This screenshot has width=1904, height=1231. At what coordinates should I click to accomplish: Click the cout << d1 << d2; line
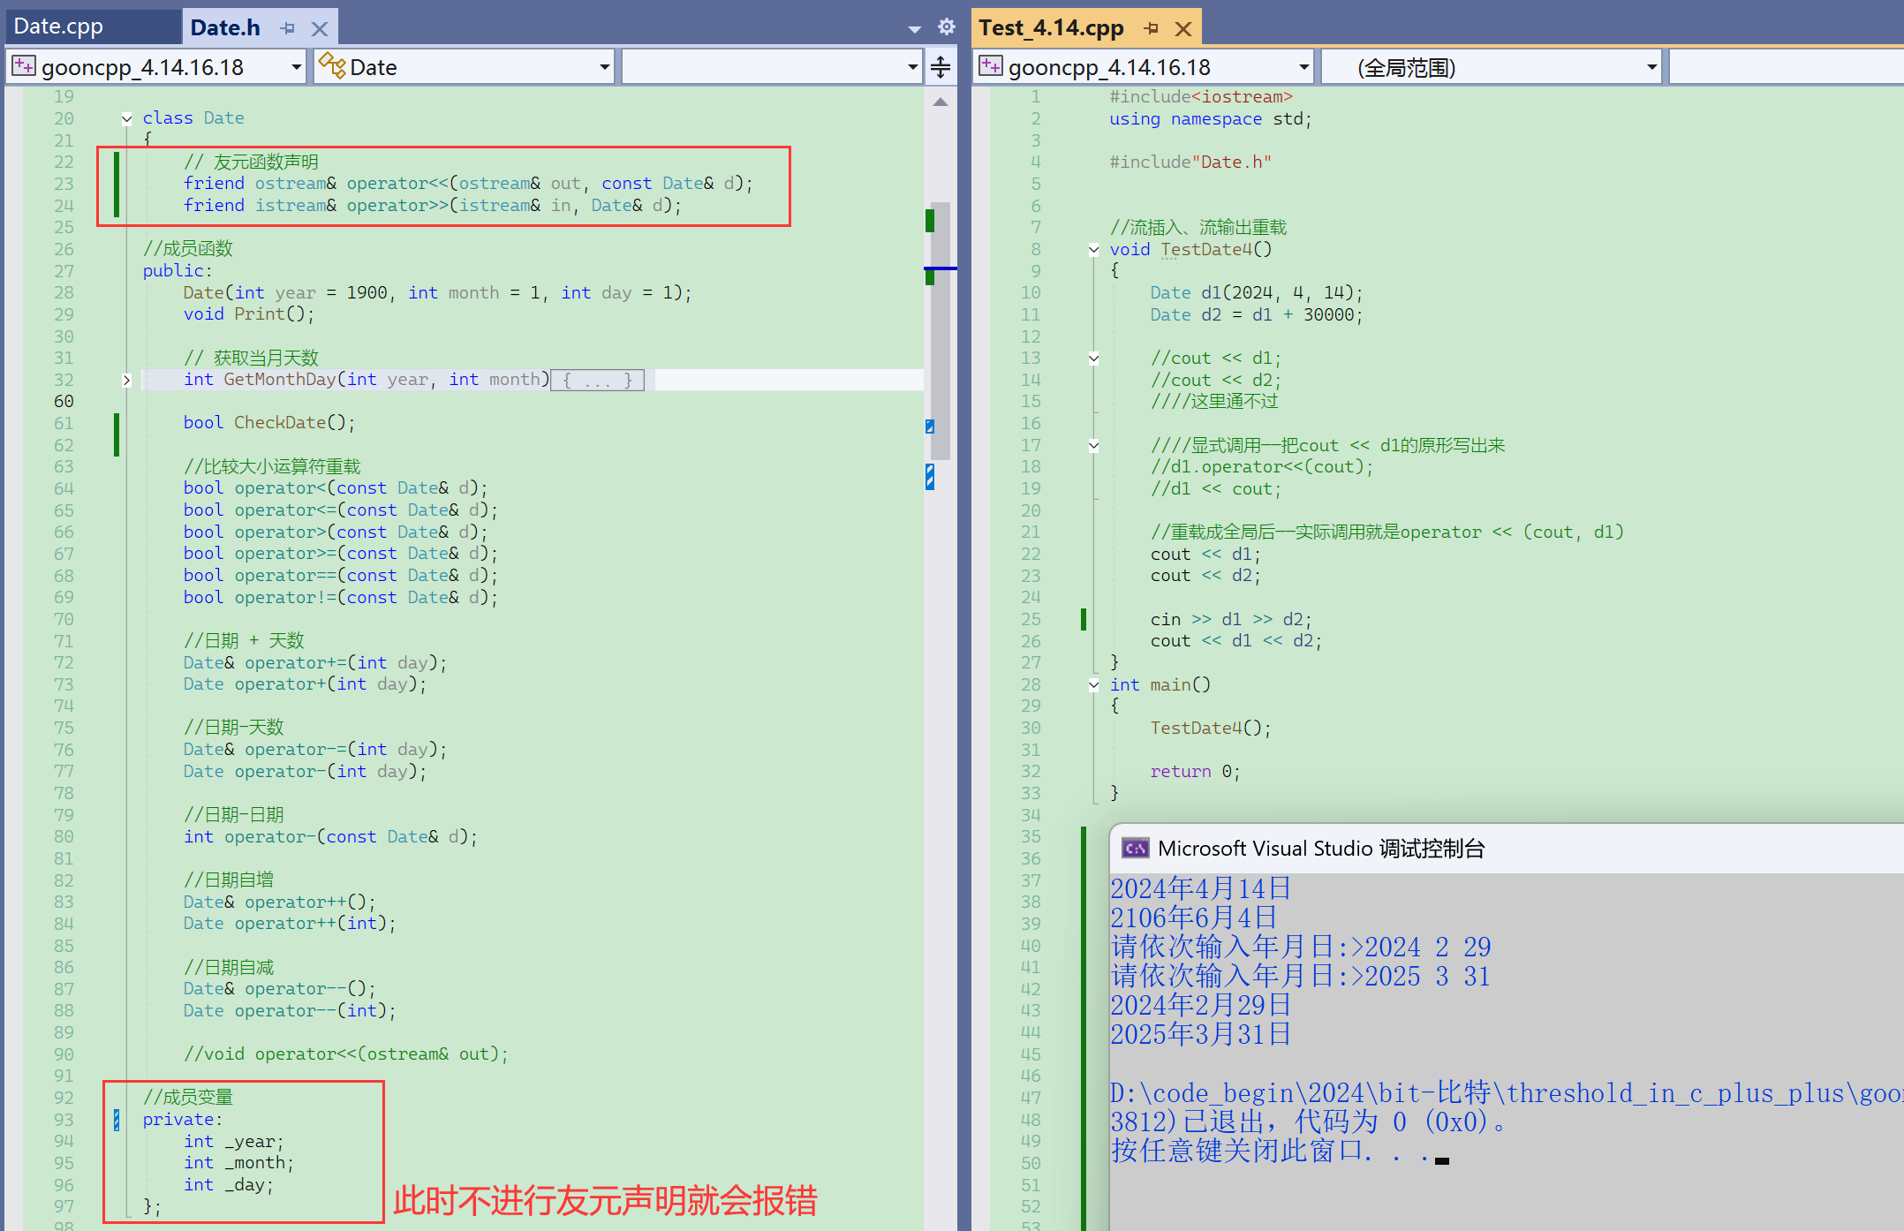point(1236,641)
